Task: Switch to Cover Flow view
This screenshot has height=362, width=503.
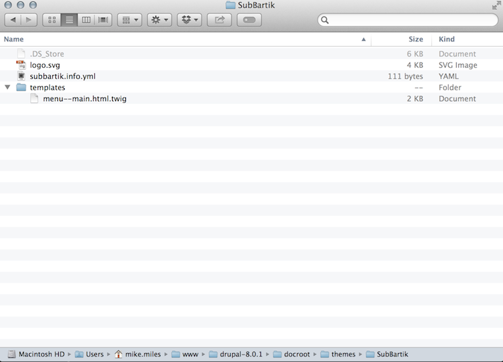Action: click(103, 20)
